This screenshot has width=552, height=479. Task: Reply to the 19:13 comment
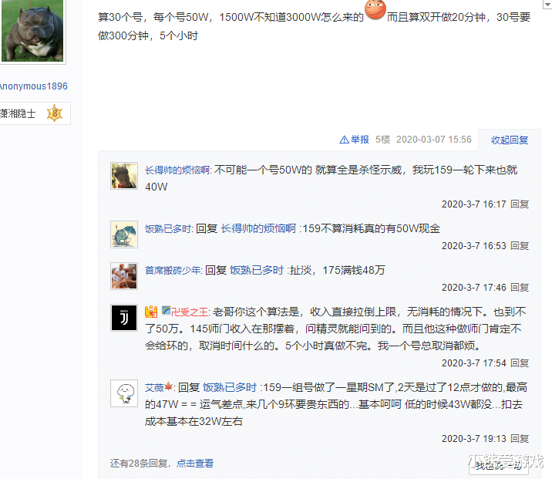coord(520,439)
